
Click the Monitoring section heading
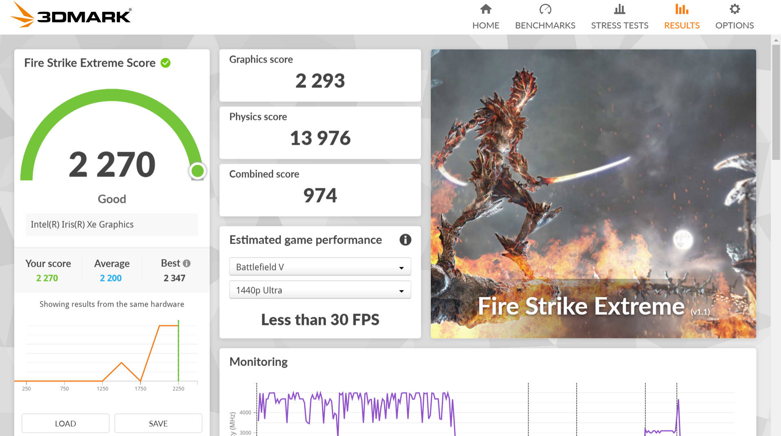point(259,362)
